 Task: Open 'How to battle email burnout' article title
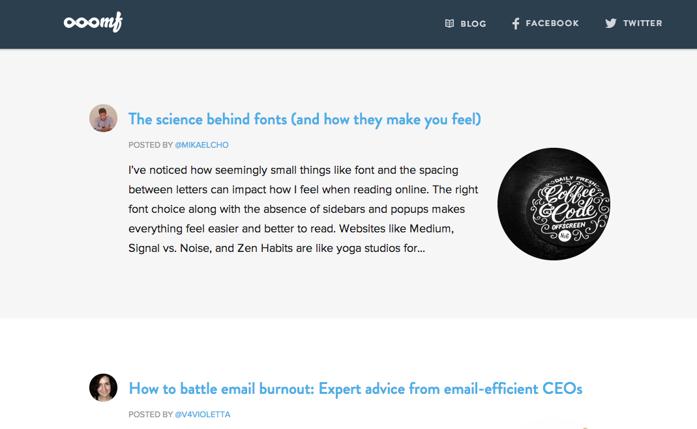pyautogui.click(x=355, y=389)
